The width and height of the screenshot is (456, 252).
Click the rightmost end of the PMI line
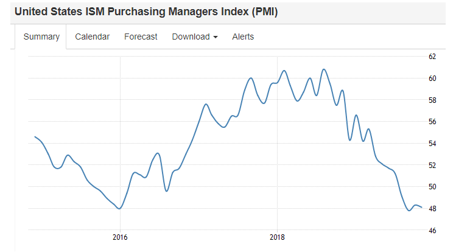pyautogui.click(x=422, y=207)
